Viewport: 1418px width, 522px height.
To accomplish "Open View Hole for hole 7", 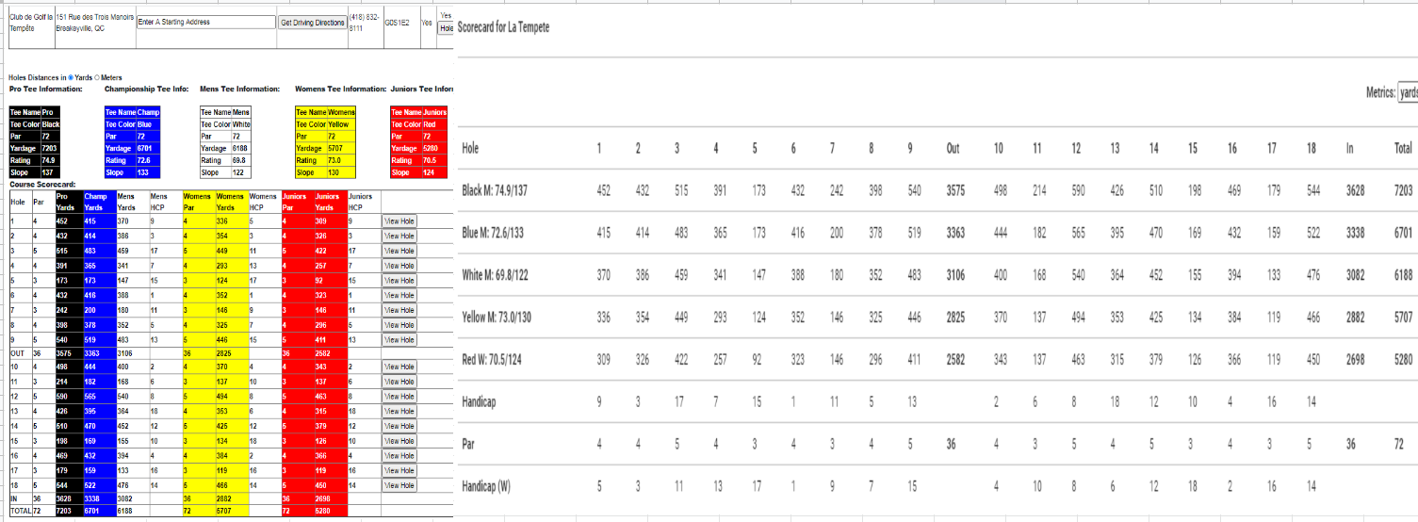I will [x=399, y=309].
